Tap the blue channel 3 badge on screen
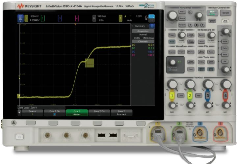This screenshot has width=237, height=164. [60, 18]
